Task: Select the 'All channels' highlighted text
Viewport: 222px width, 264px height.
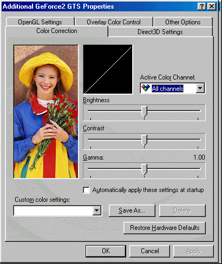Action: click(167, 88)
